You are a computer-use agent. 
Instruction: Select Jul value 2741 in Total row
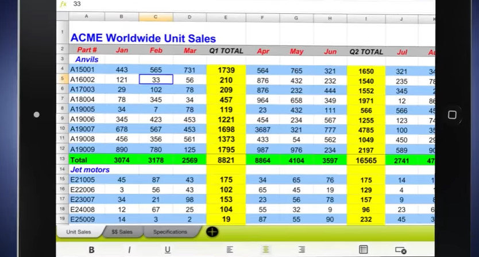pyautogui.click(x=401, y=161)
